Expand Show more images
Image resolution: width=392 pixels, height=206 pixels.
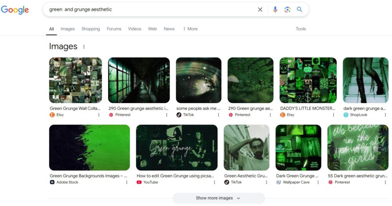tap(218, 198)
